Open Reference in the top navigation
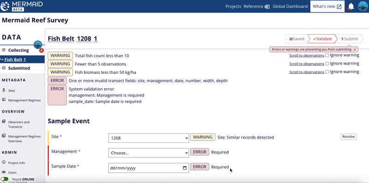The image size is (369, 183). coord(253,6)
